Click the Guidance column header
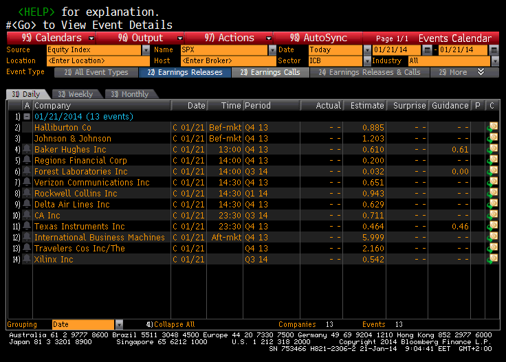 (450, 105)
